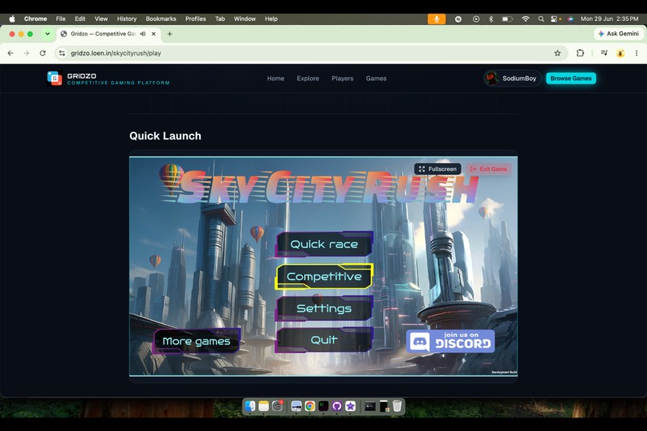
Task: Open the History menu
Action: (127, 18)
